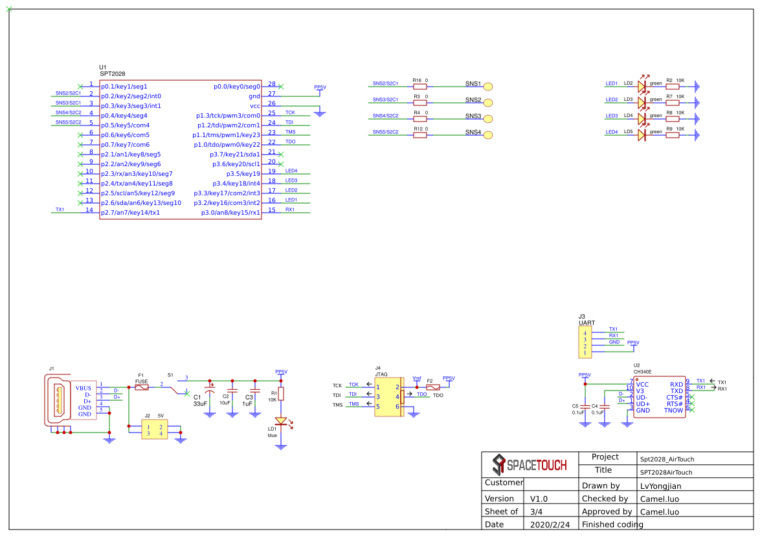Select the F1 FUSE symbol
This screenshot has width=760, height=536.
pyautogui.click(x=142, y=387)
